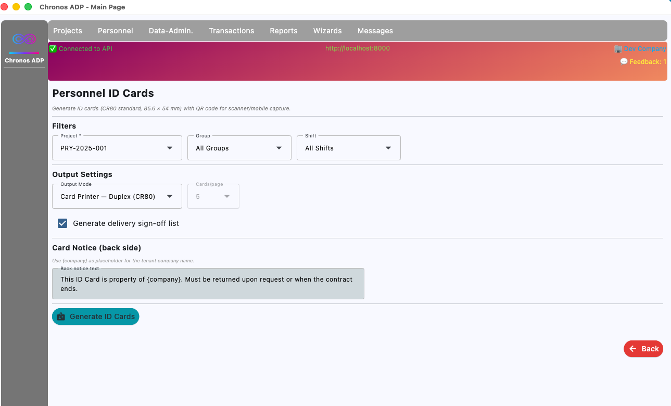Click the Filters heading
The height and width of the screenshot is (406, 671).
point(64,126)
